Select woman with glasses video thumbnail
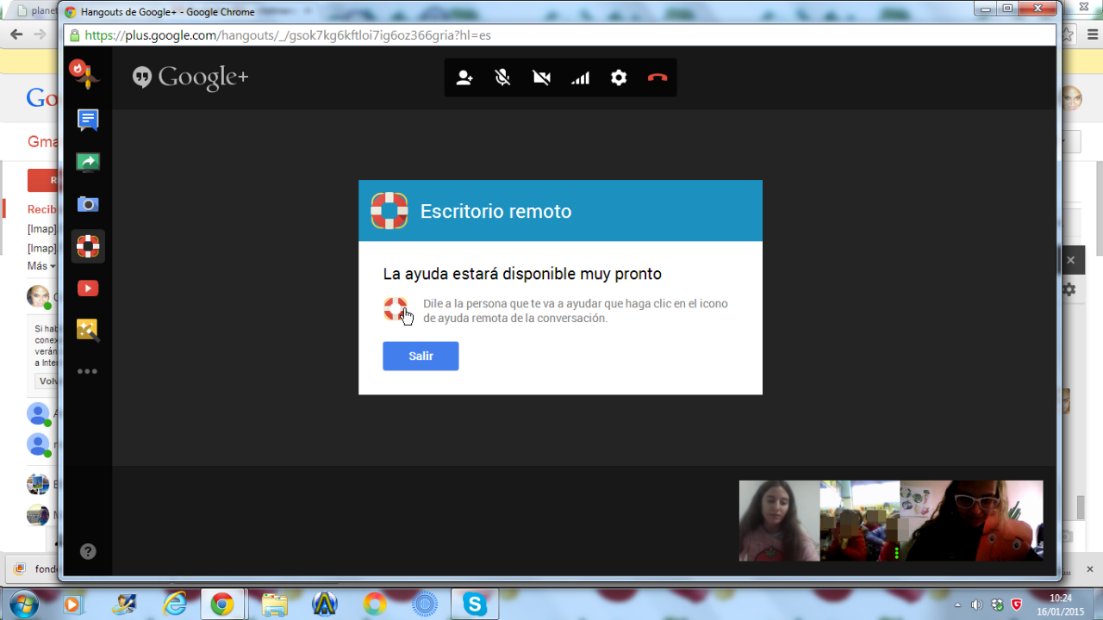 click(972, 521)
